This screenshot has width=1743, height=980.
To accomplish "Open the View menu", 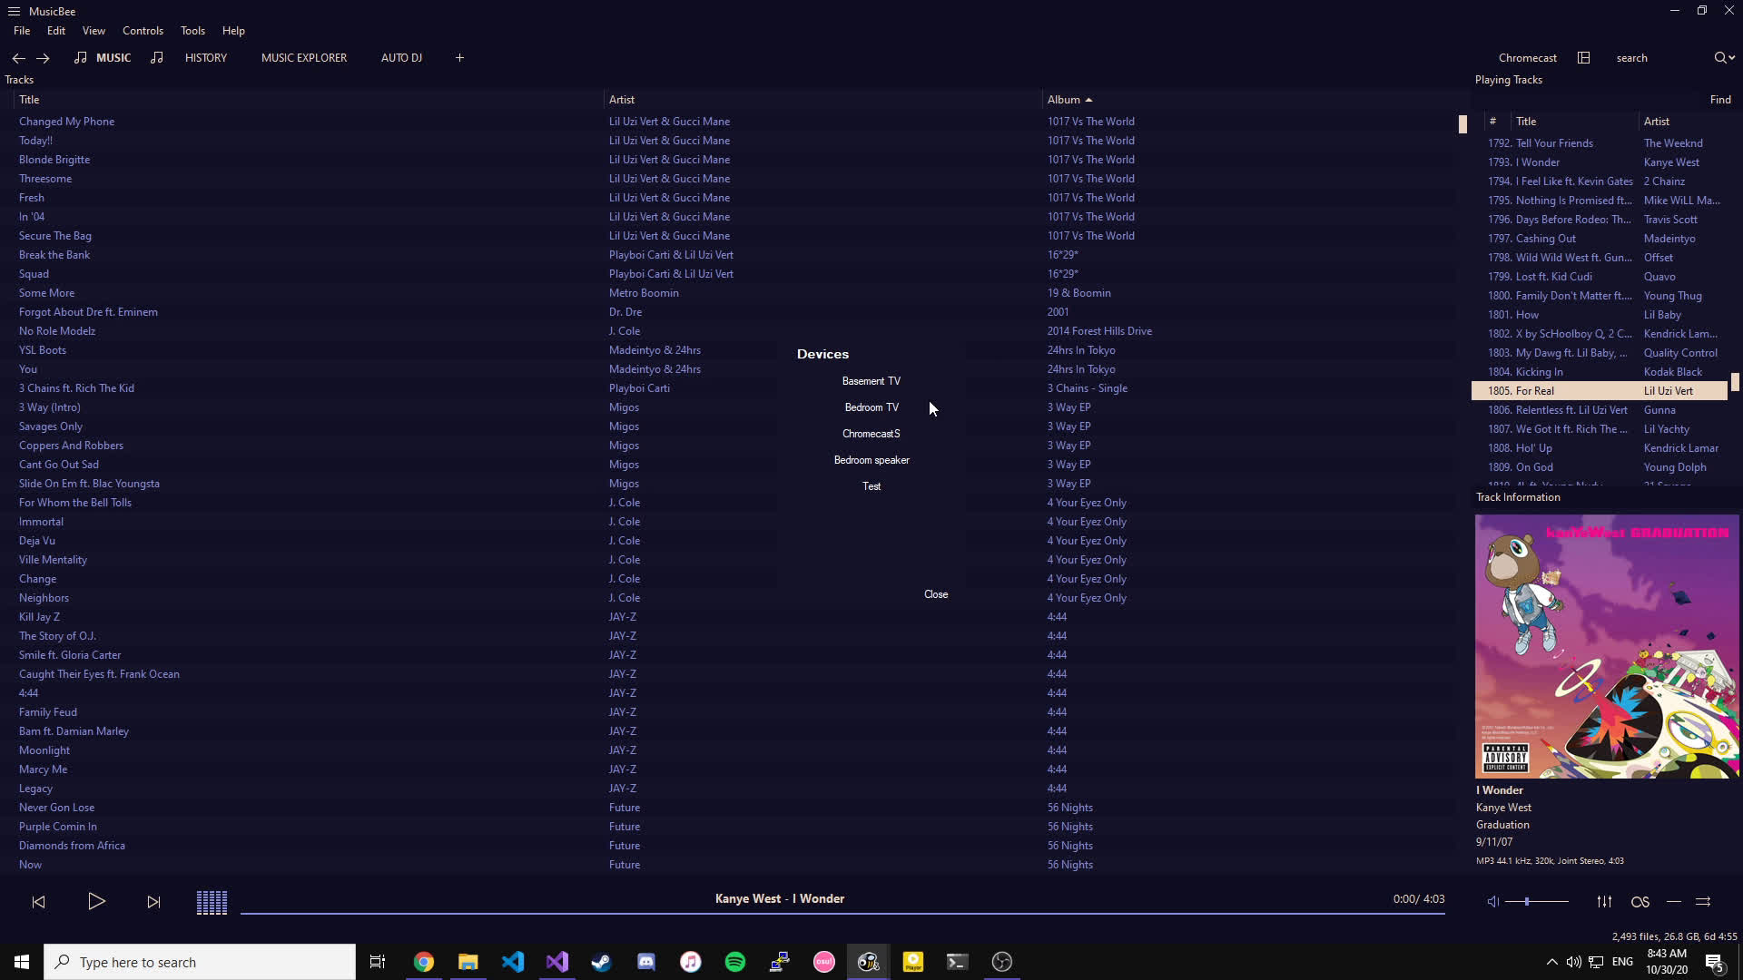I will click(94, 31).
